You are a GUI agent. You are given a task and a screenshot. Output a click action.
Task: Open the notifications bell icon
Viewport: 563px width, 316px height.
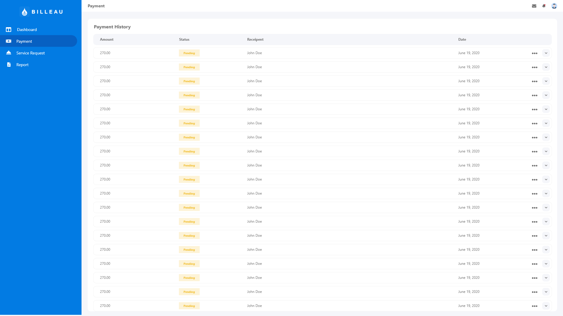click(544, 6)
